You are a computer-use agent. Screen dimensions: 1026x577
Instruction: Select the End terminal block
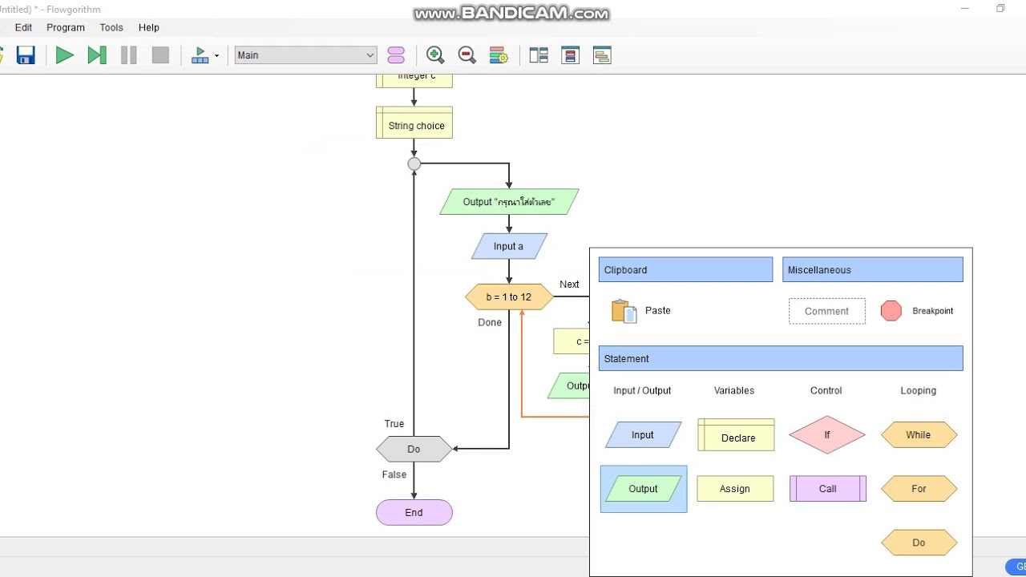pos(414,513)
